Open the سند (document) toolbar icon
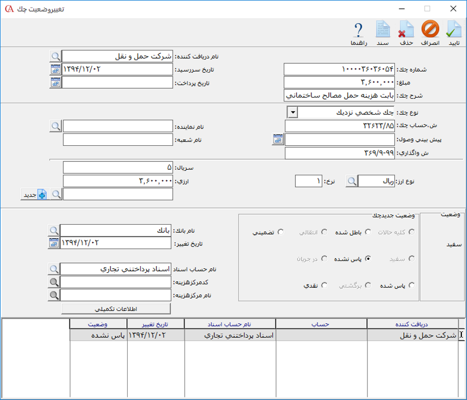467x400 pixels. (382, 31)
